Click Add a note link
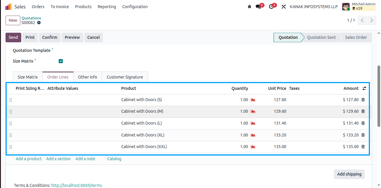 85,159
